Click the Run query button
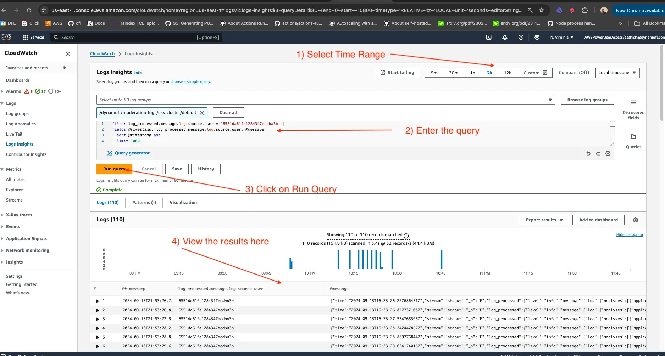The image size is (665, 356). [114, 169]
